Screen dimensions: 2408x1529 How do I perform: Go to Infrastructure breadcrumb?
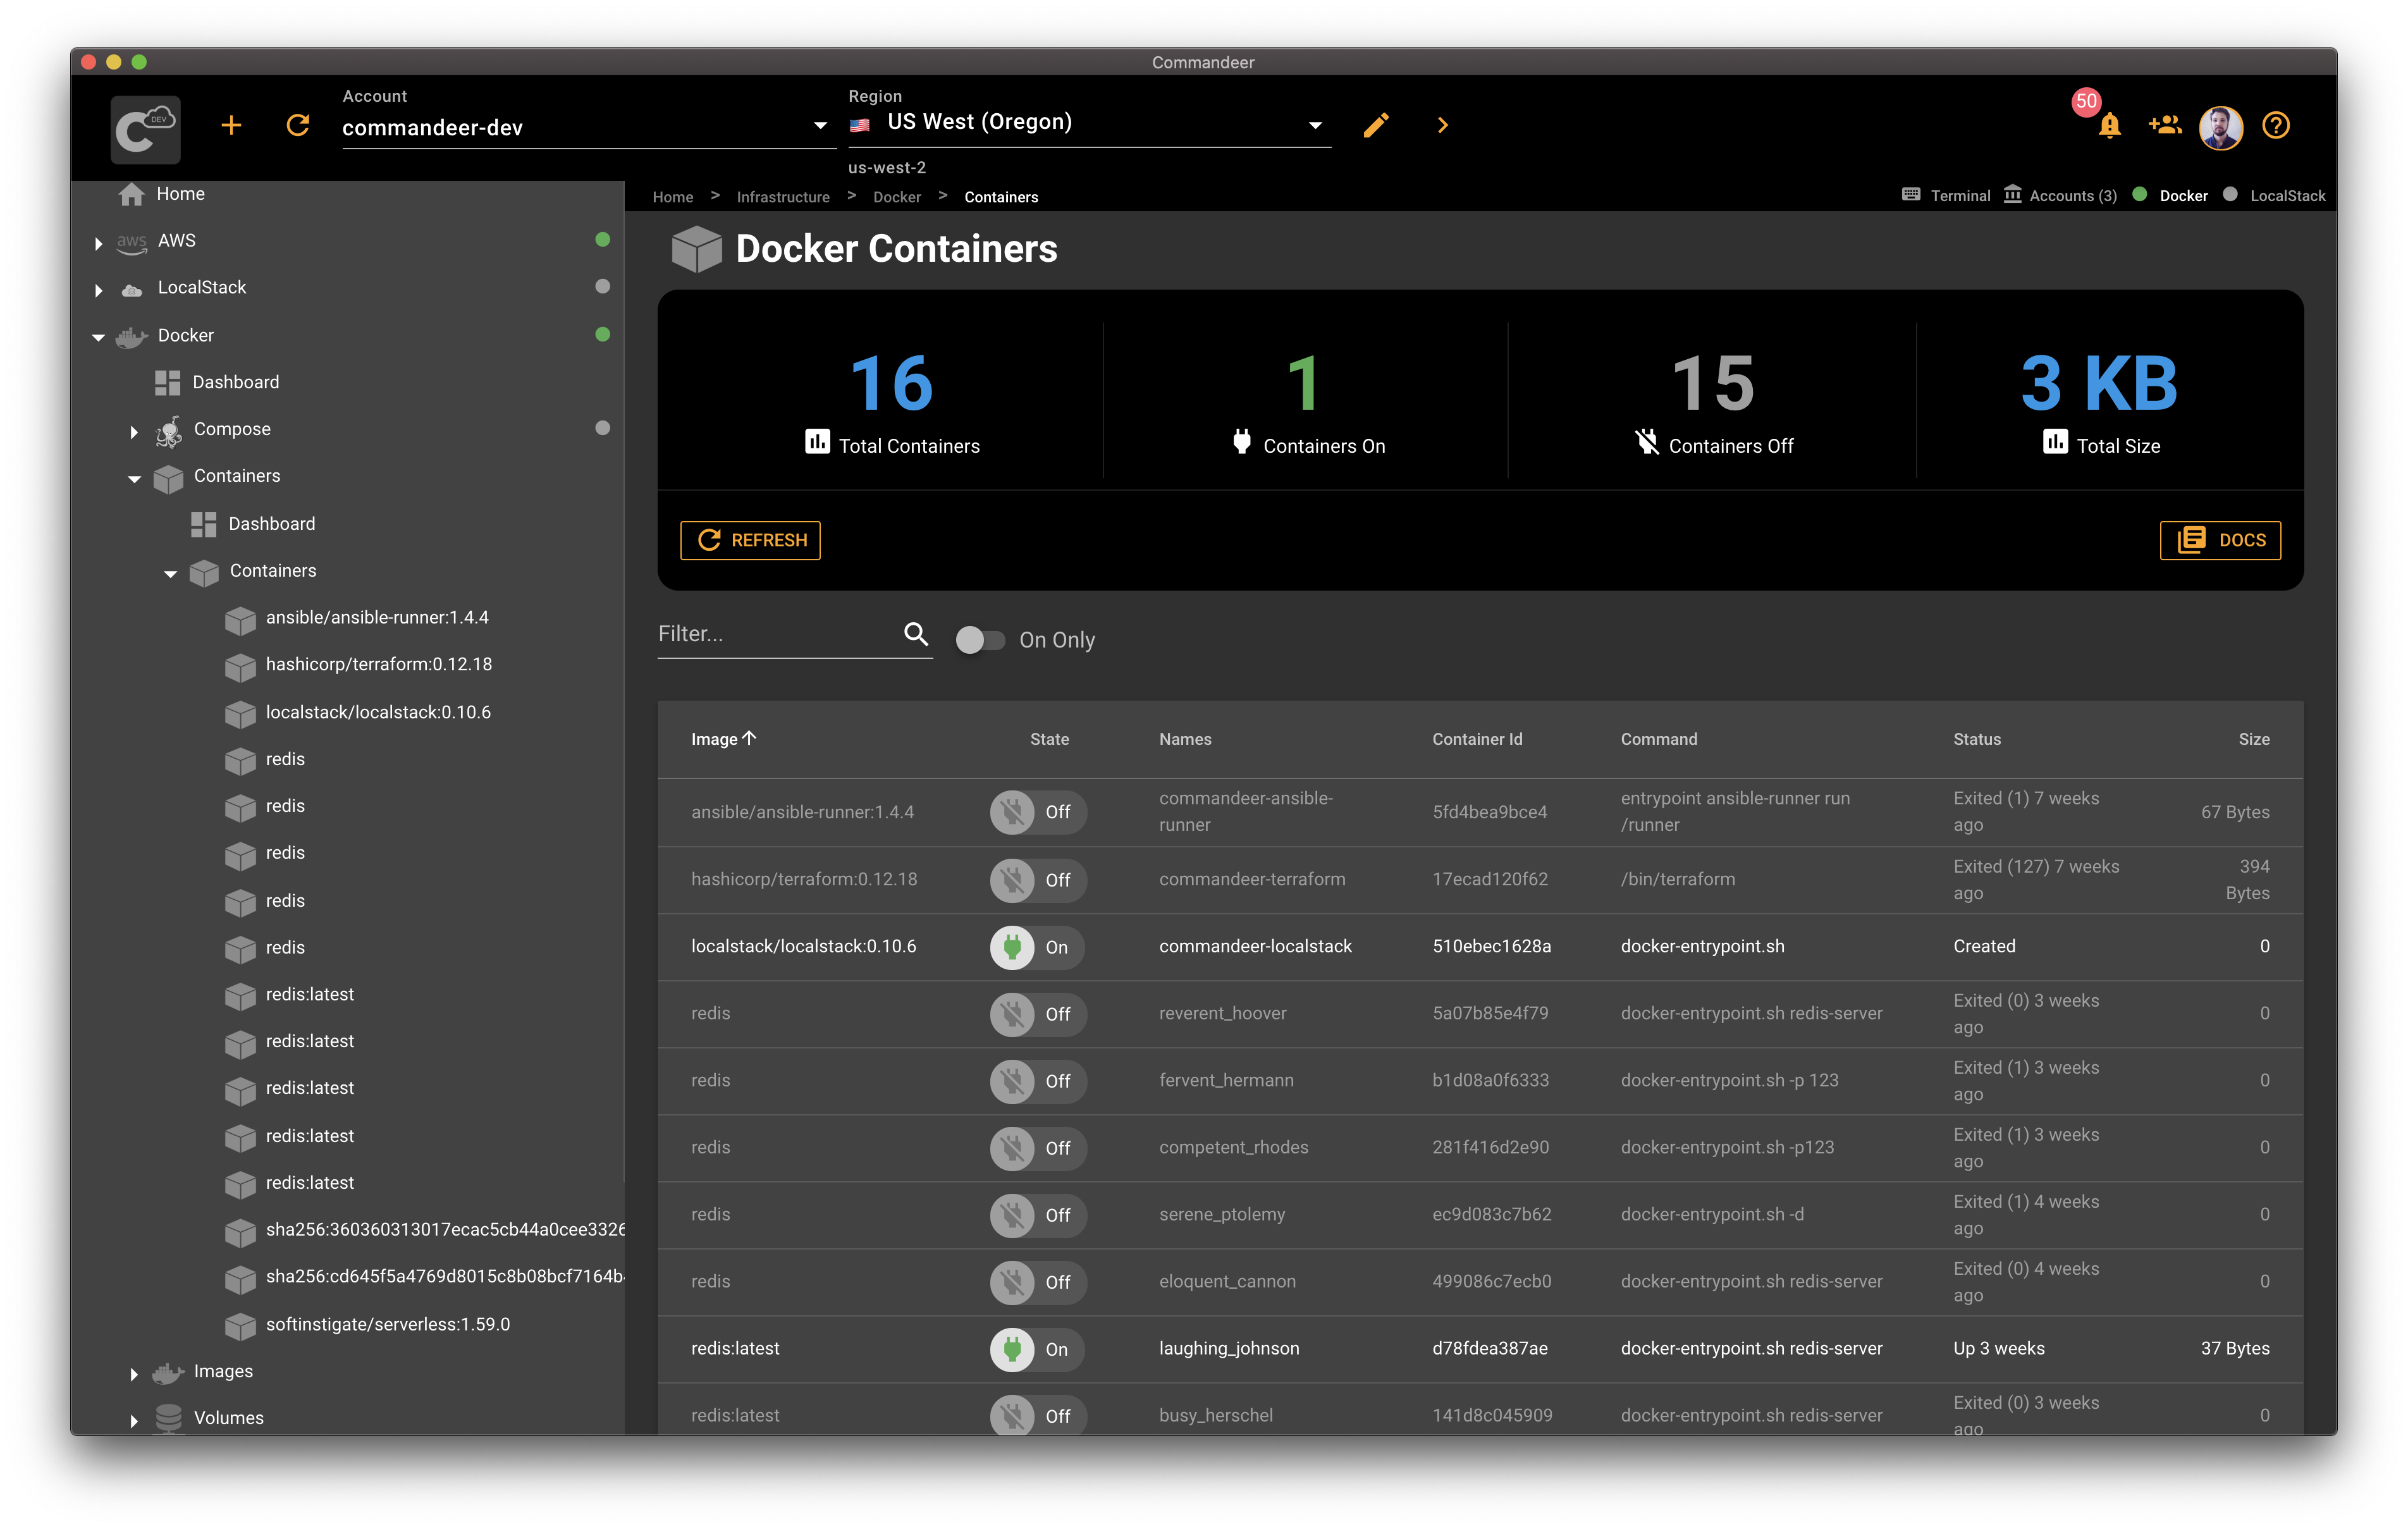click(x=783, y=197)
